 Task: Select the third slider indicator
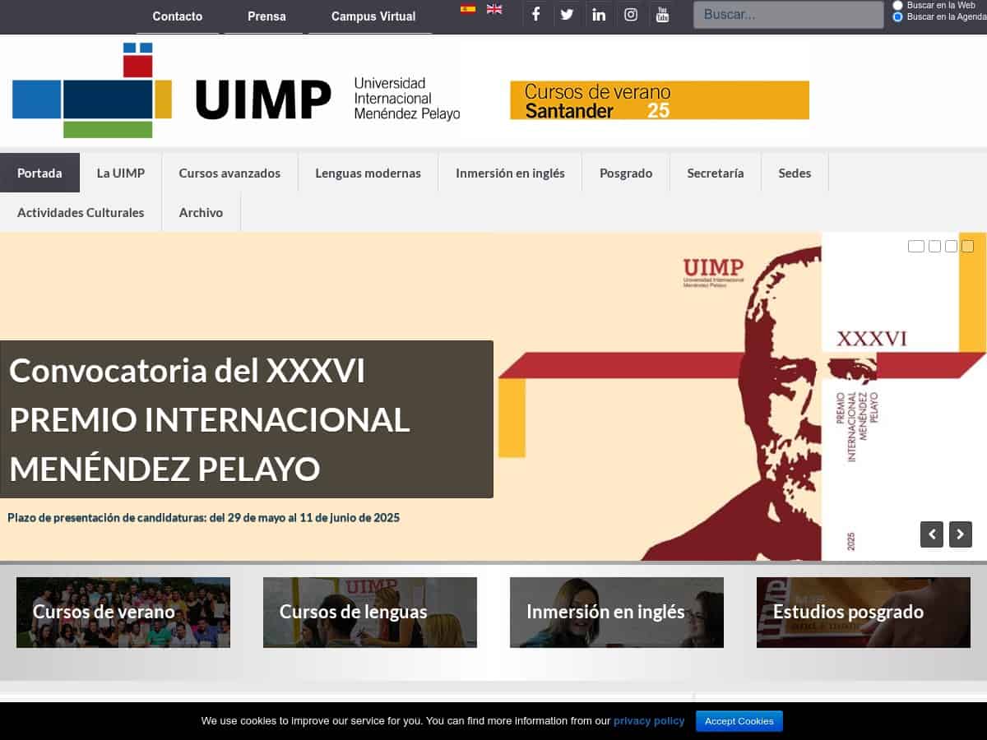(x=951, y=246)
